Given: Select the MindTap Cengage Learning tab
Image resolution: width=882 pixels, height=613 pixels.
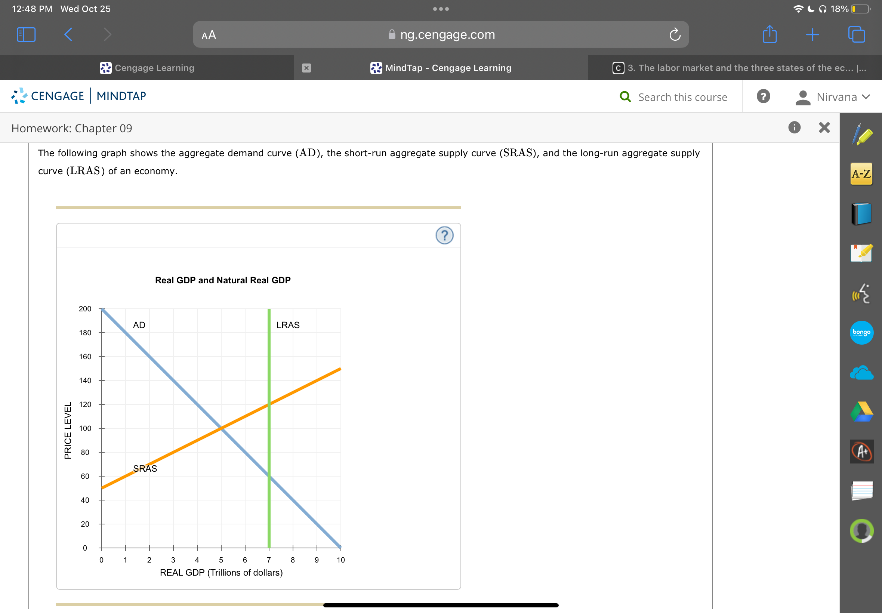Looking at the screenshot, I should (x=442, y=68).
